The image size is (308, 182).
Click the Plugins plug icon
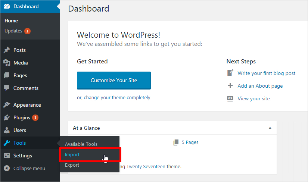pyautogui.click(x=7, y=117)
